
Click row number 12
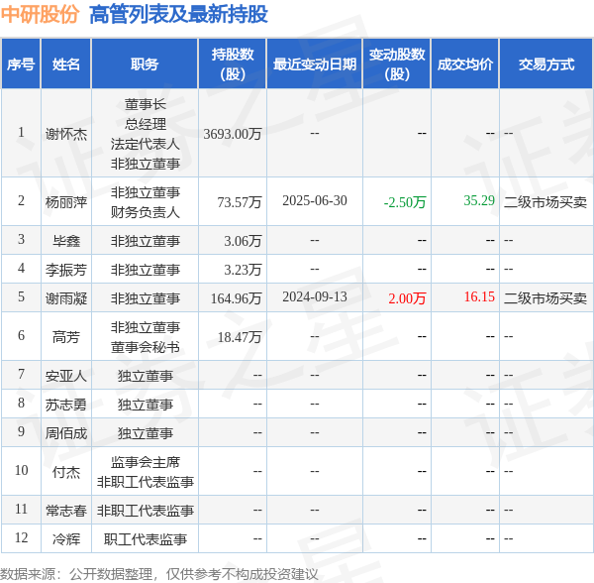coord(21,537)
